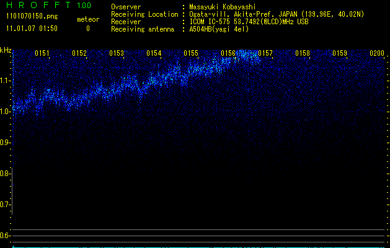This screenshot has width=390, height=248.
Task: Click the 0152 time marker
Action: pyautogui.click(x=79, y=53)
